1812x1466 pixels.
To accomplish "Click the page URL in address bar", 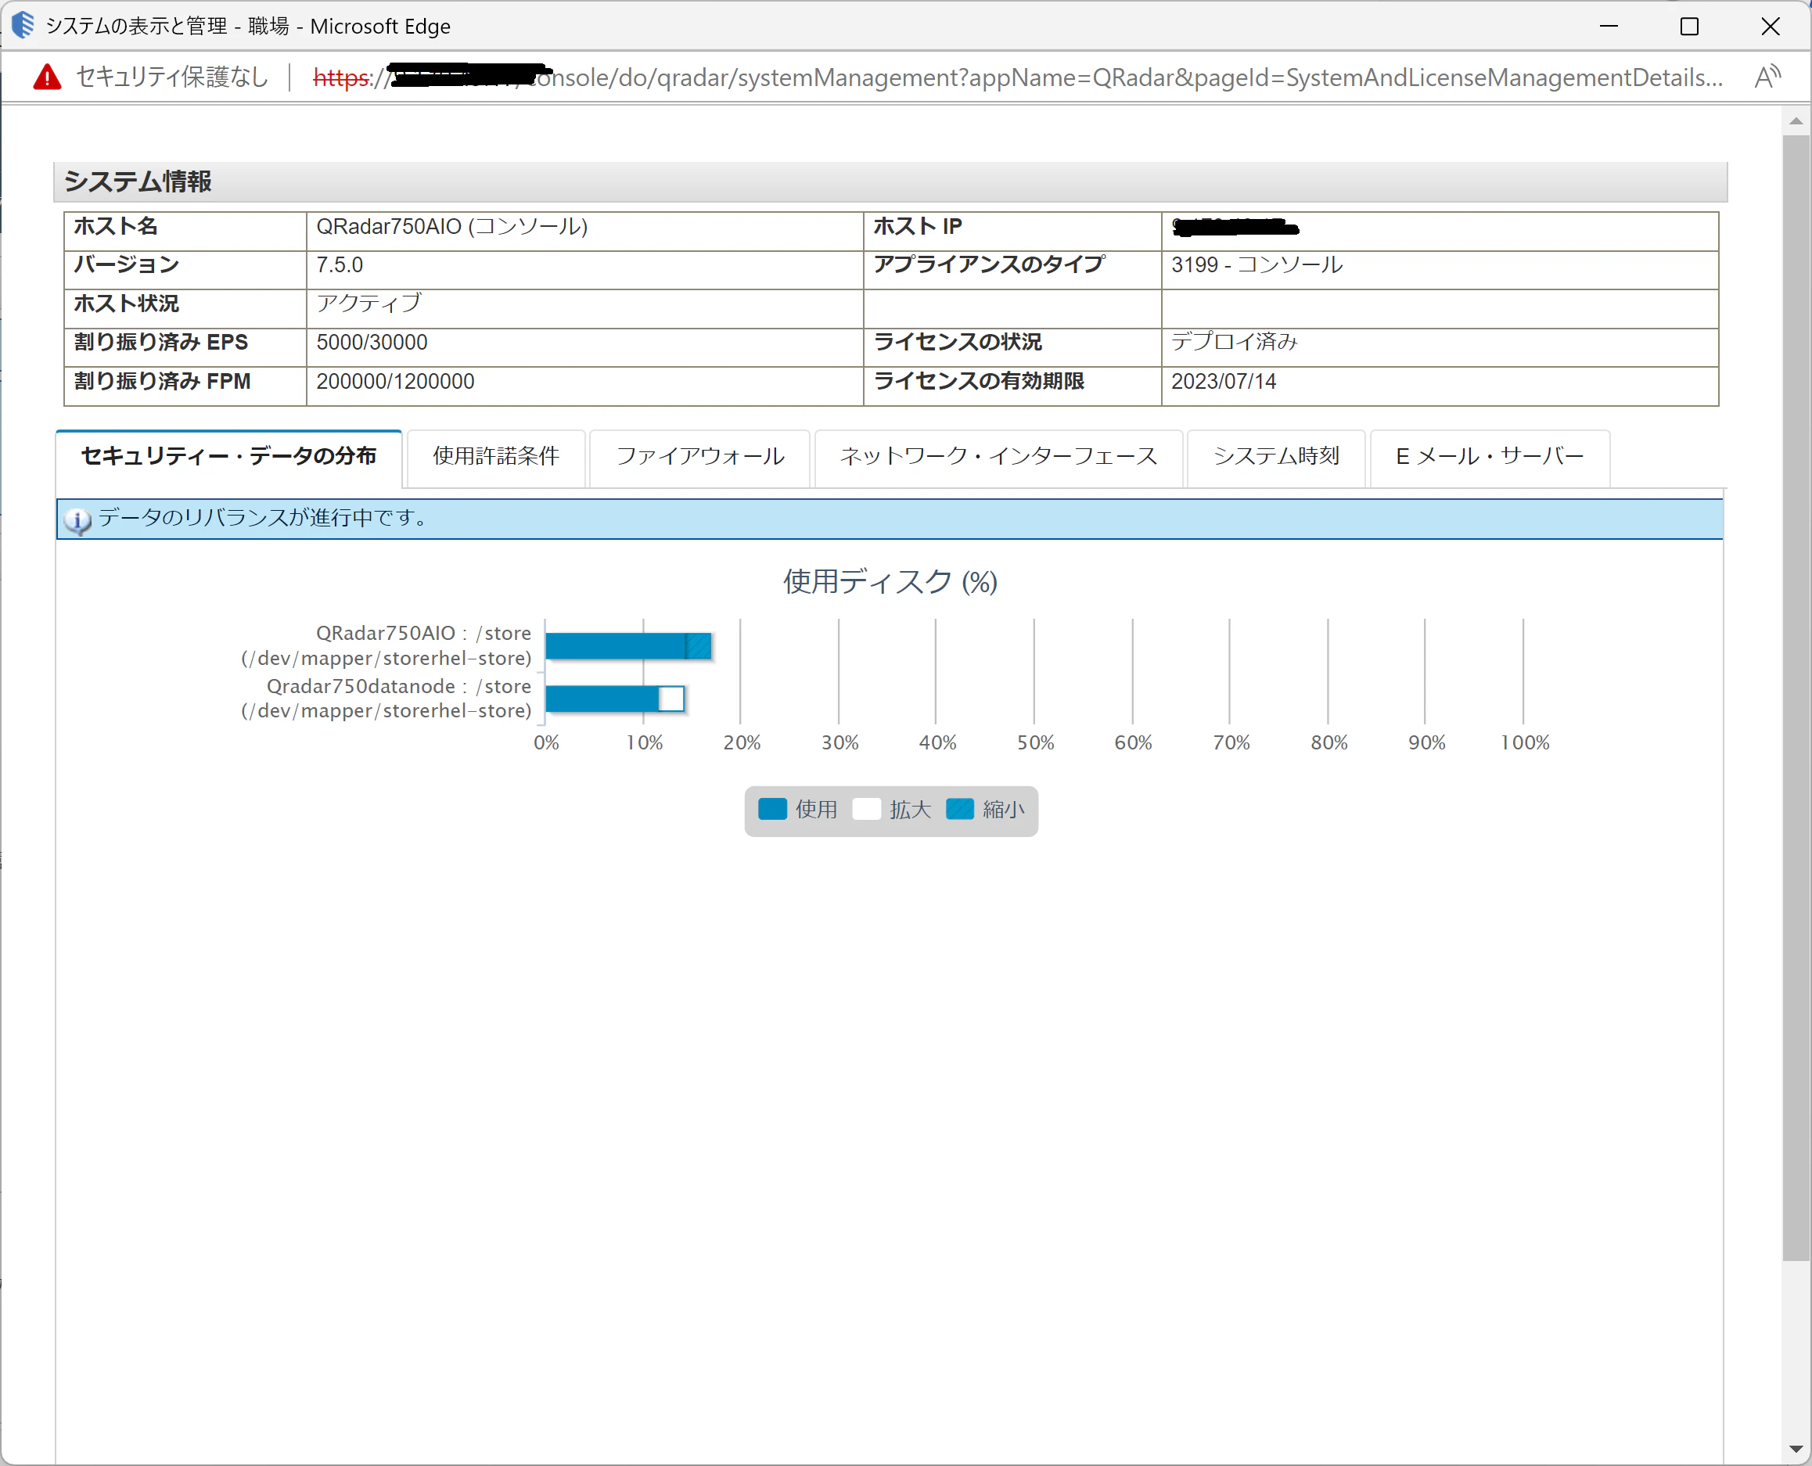I will [1017, 77].
